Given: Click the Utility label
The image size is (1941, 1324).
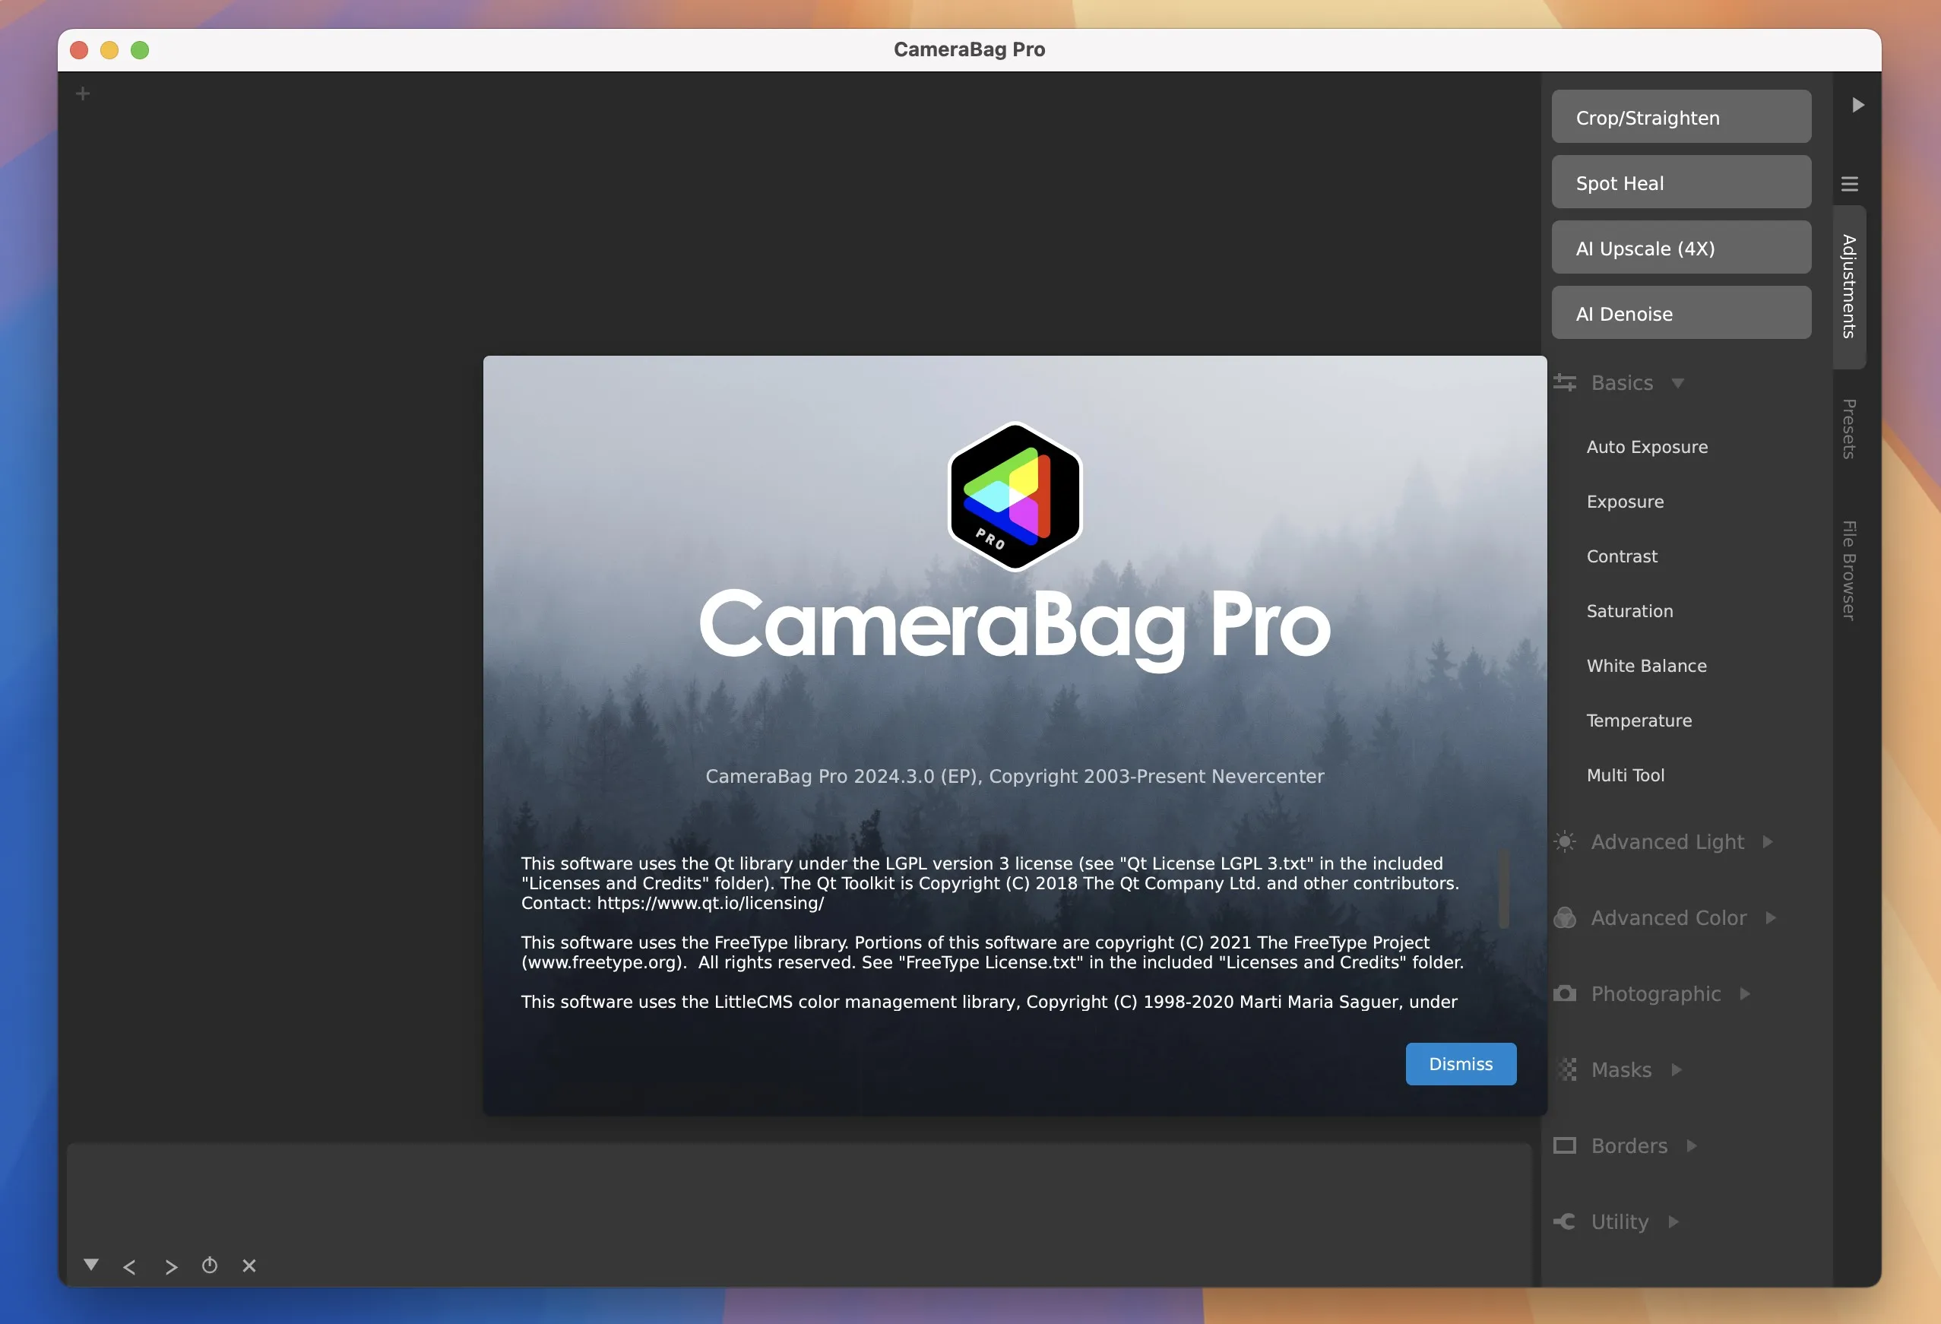Looking at the screenshot, I should [1620, 1221].
